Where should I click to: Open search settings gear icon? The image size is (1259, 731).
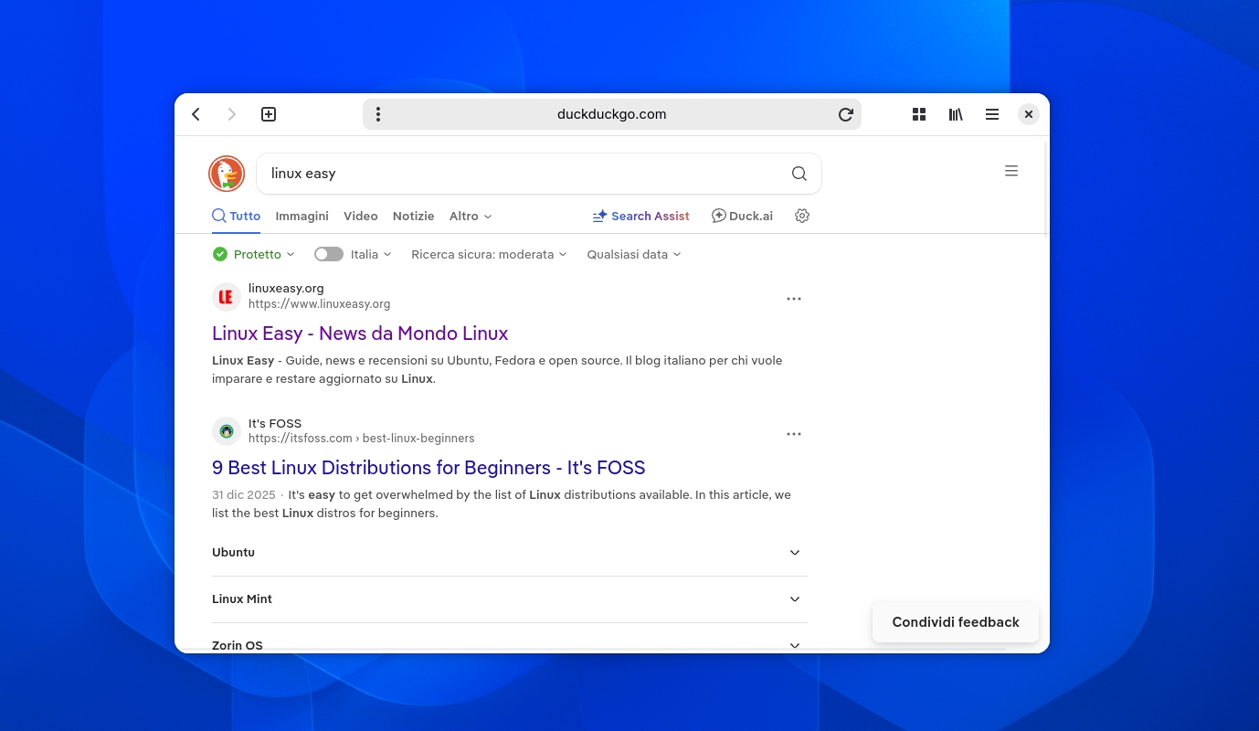pos(802,216)
